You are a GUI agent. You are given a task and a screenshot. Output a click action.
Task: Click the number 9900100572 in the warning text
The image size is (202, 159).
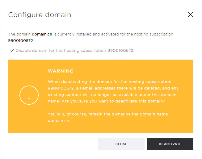[x=61, y=88]
